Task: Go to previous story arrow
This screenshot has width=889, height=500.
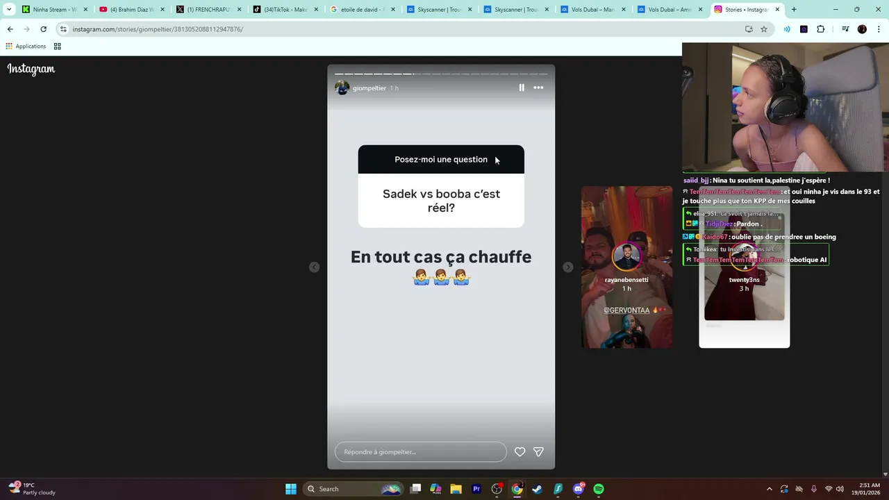Action: tap(314, 267)
